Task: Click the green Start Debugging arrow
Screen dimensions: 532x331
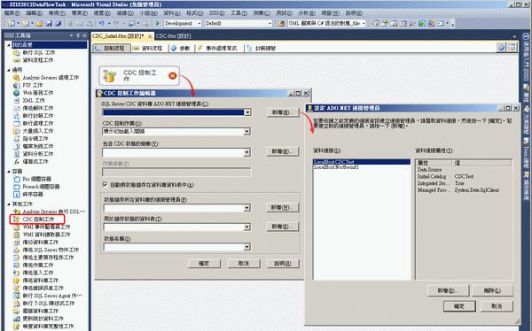Action: (158, 23)
